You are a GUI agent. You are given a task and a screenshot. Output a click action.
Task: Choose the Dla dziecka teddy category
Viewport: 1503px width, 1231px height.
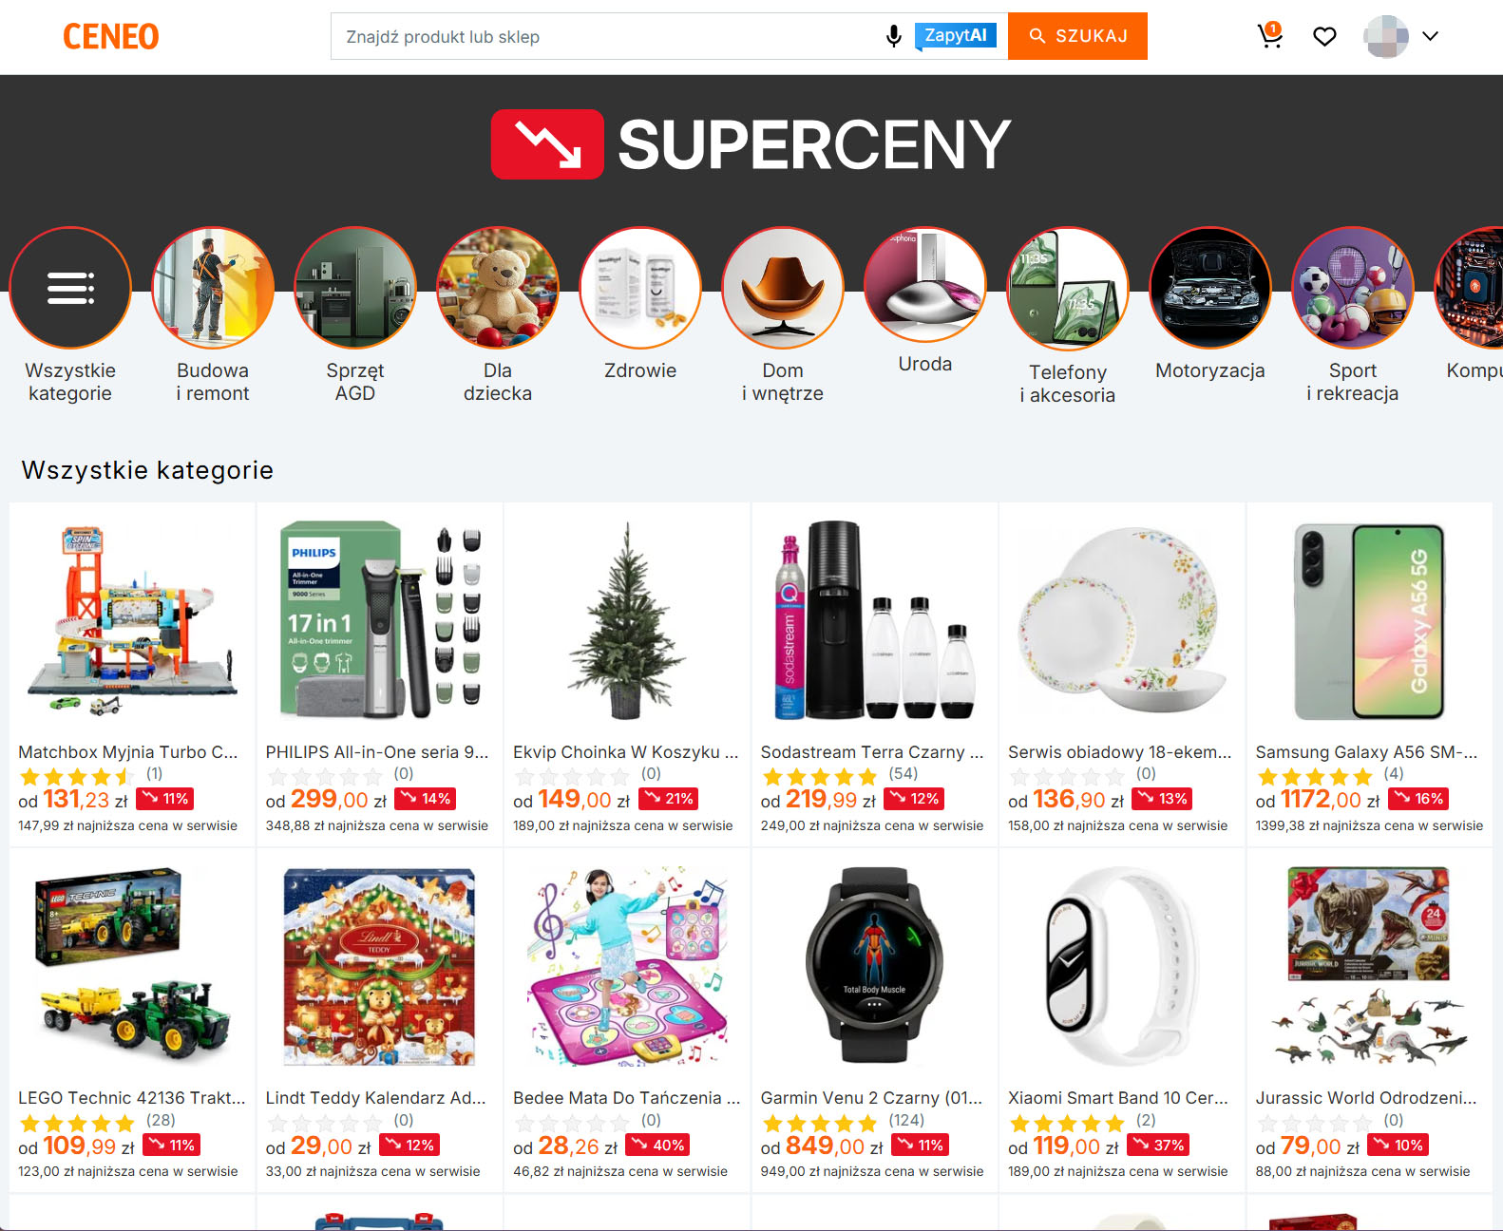tap(498, 288)
